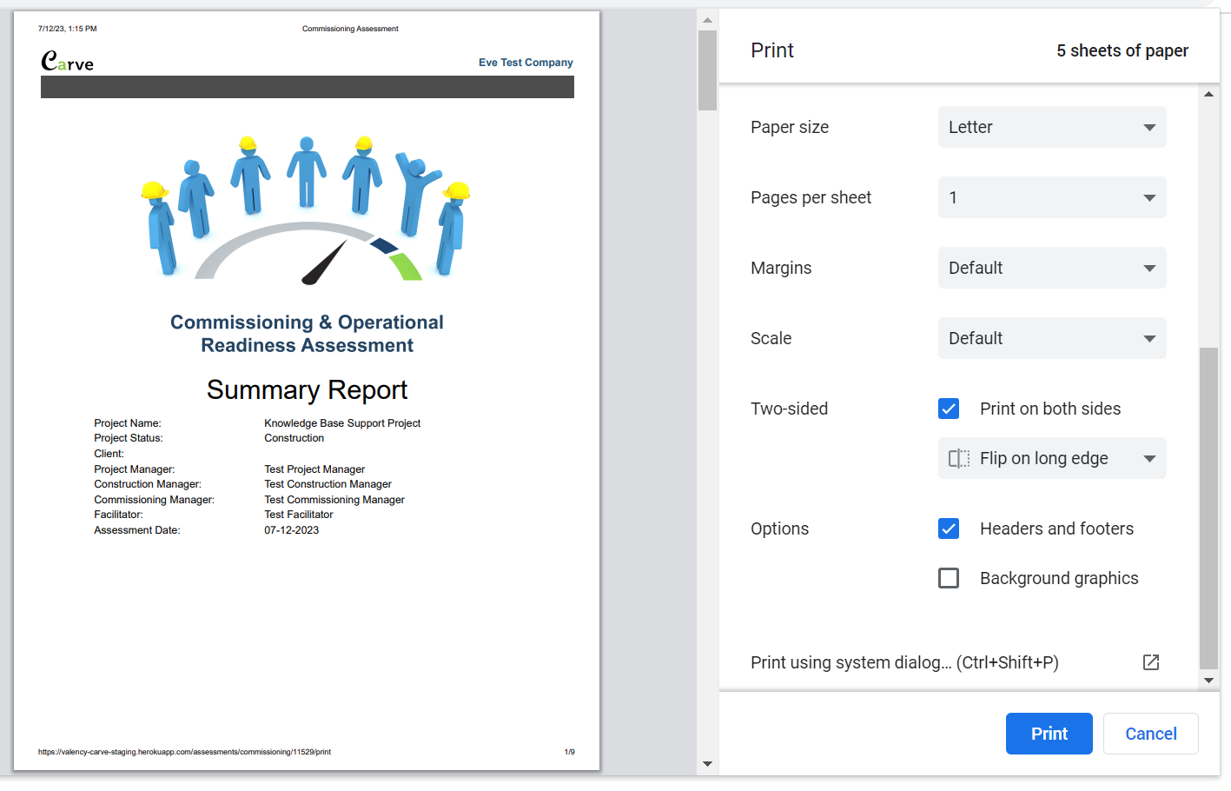
Task: Click the preview scrollbar thumb
Action: 707,70
